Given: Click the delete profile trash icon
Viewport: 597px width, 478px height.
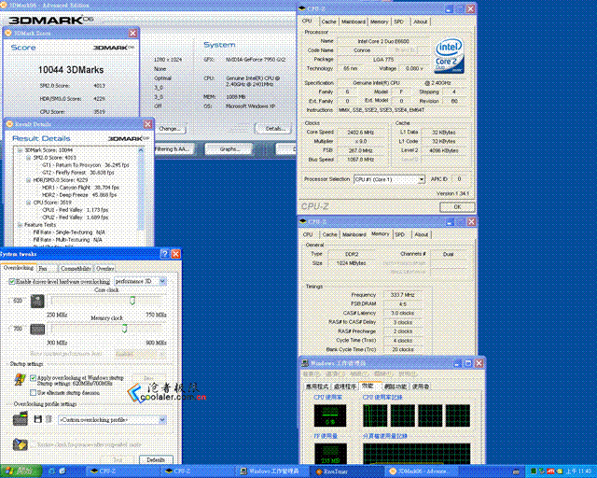Looking at the screenshot, I should (49, 419).
